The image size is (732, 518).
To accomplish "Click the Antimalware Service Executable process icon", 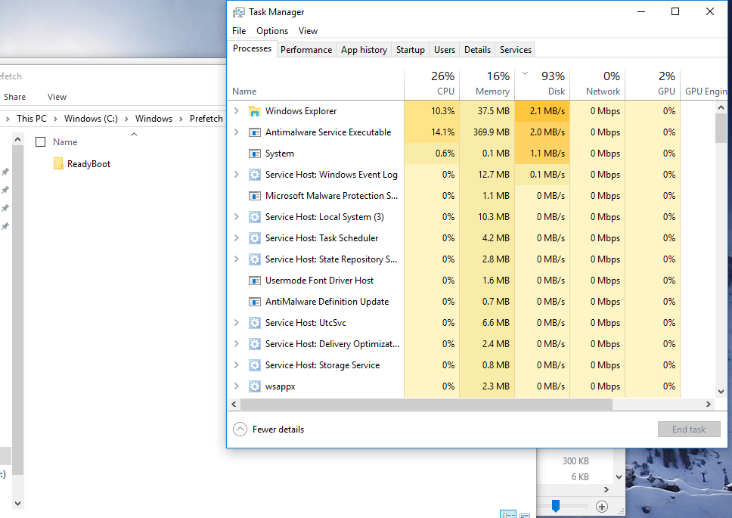I will pos(255,132).
